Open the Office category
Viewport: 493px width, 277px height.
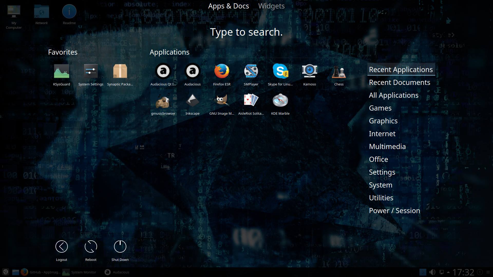pos(378,159)
